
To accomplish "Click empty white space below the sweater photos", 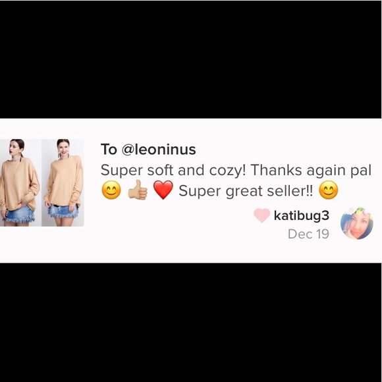I will click(x=44, y=245).
